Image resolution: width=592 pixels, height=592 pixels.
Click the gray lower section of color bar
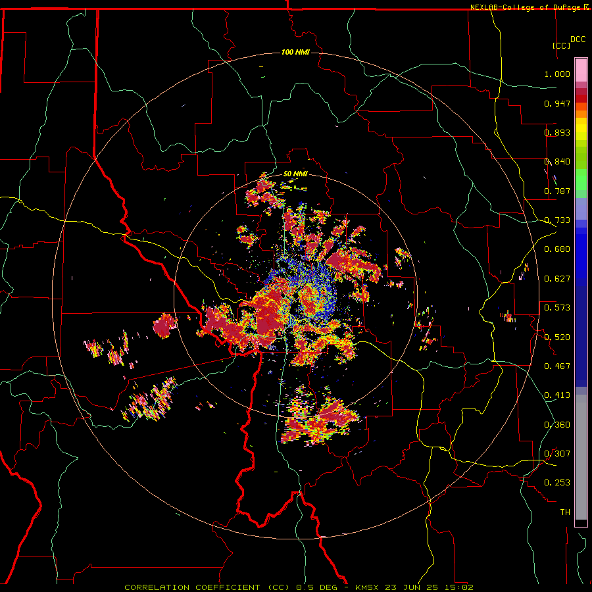(581, 457)
